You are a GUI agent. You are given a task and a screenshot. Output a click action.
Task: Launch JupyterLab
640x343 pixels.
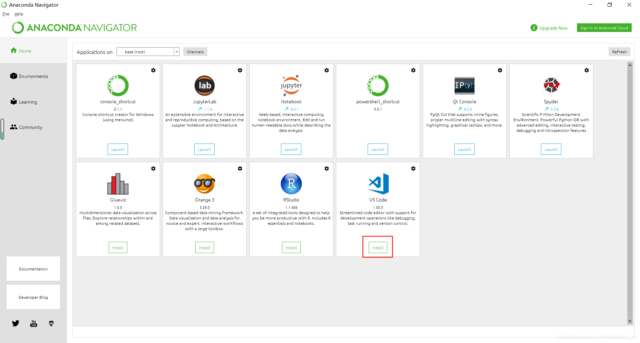pyautogui.click(x=204, y=149)
